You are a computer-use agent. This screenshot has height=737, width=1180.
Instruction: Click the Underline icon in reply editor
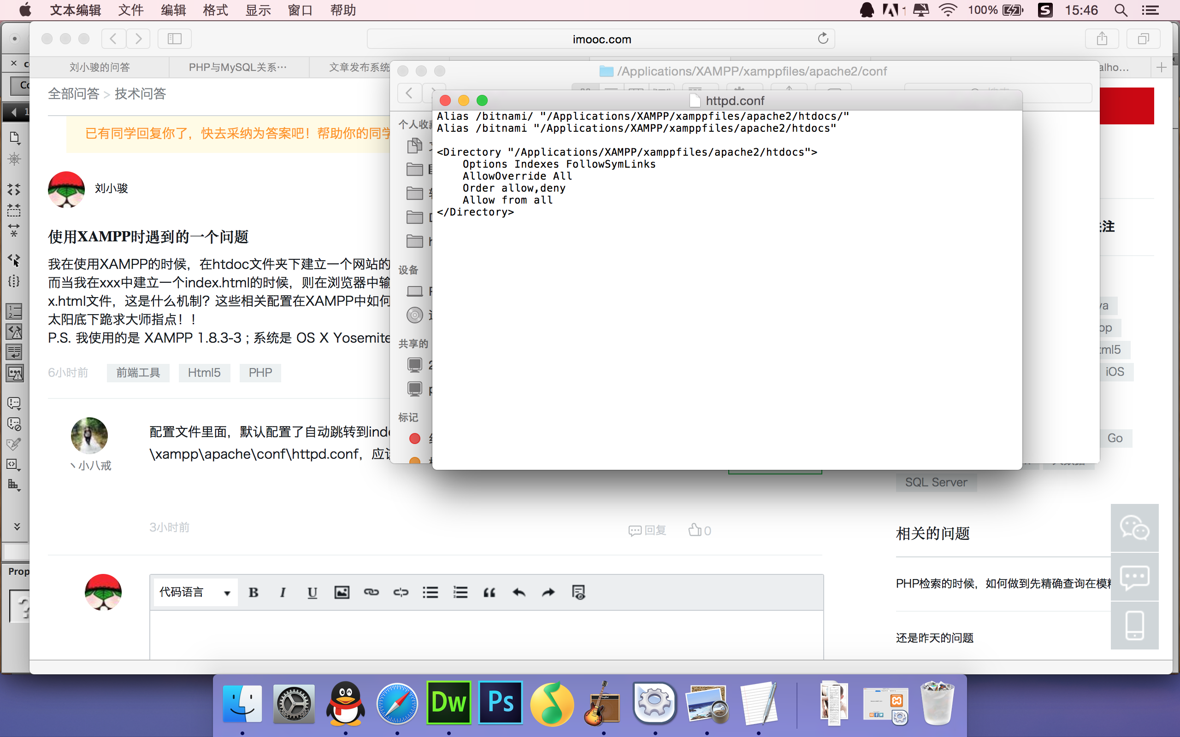coord(312,592)
